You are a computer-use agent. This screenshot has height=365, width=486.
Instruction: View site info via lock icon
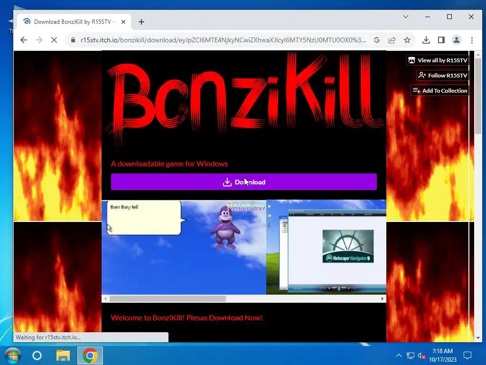(73, 40)
